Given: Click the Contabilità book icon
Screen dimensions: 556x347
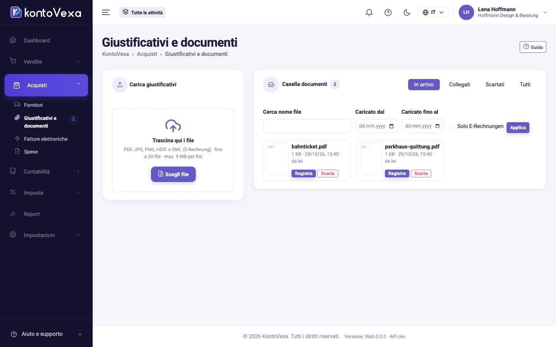Looking at the screenshot, I should point(13,171).
